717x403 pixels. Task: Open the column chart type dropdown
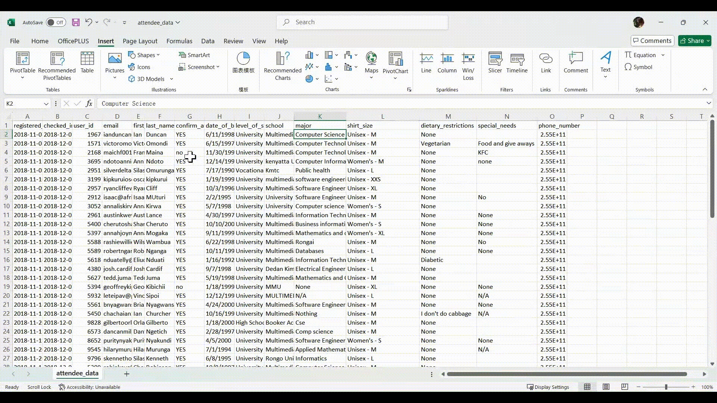[317, 55]
